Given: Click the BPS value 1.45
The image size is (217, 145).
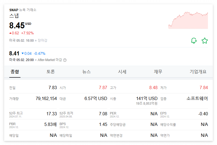Looking at the screenshot, I should click(x=103, y=124).
